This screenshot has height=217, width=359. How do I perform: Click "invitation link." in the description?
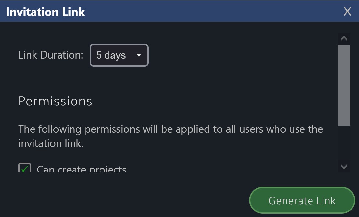click(x=51, y=143)
